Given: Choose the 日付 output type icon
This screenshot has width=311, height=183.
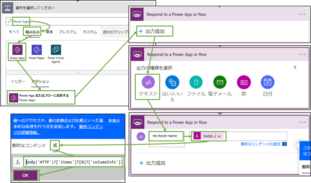Looking at the screenshot, I should (x=268, y=82).
